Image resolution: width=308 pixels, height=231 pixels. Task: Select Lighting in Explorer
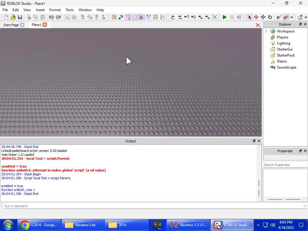click(x=283, y=43)
